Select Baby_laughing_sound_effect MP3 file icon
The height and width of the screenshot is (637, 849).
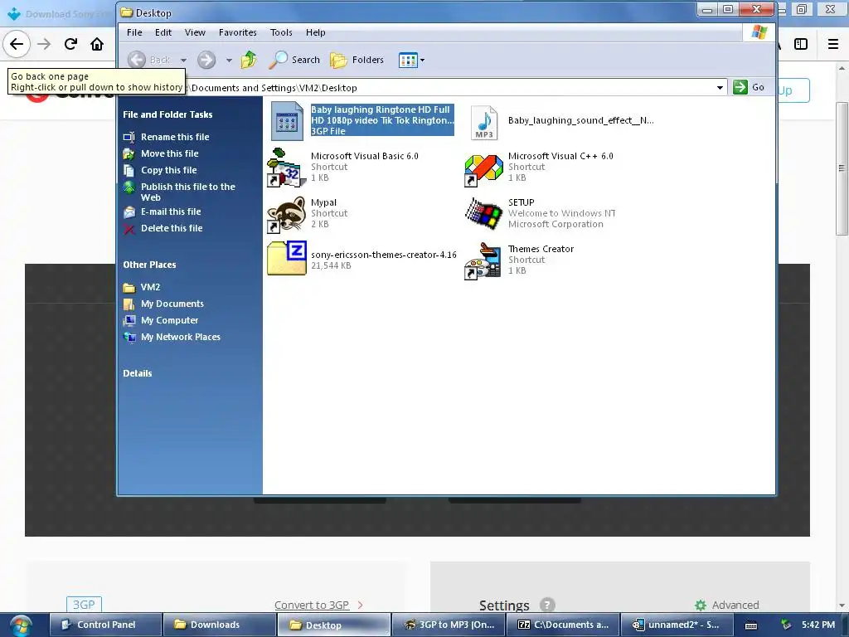[x=484, y=123]
